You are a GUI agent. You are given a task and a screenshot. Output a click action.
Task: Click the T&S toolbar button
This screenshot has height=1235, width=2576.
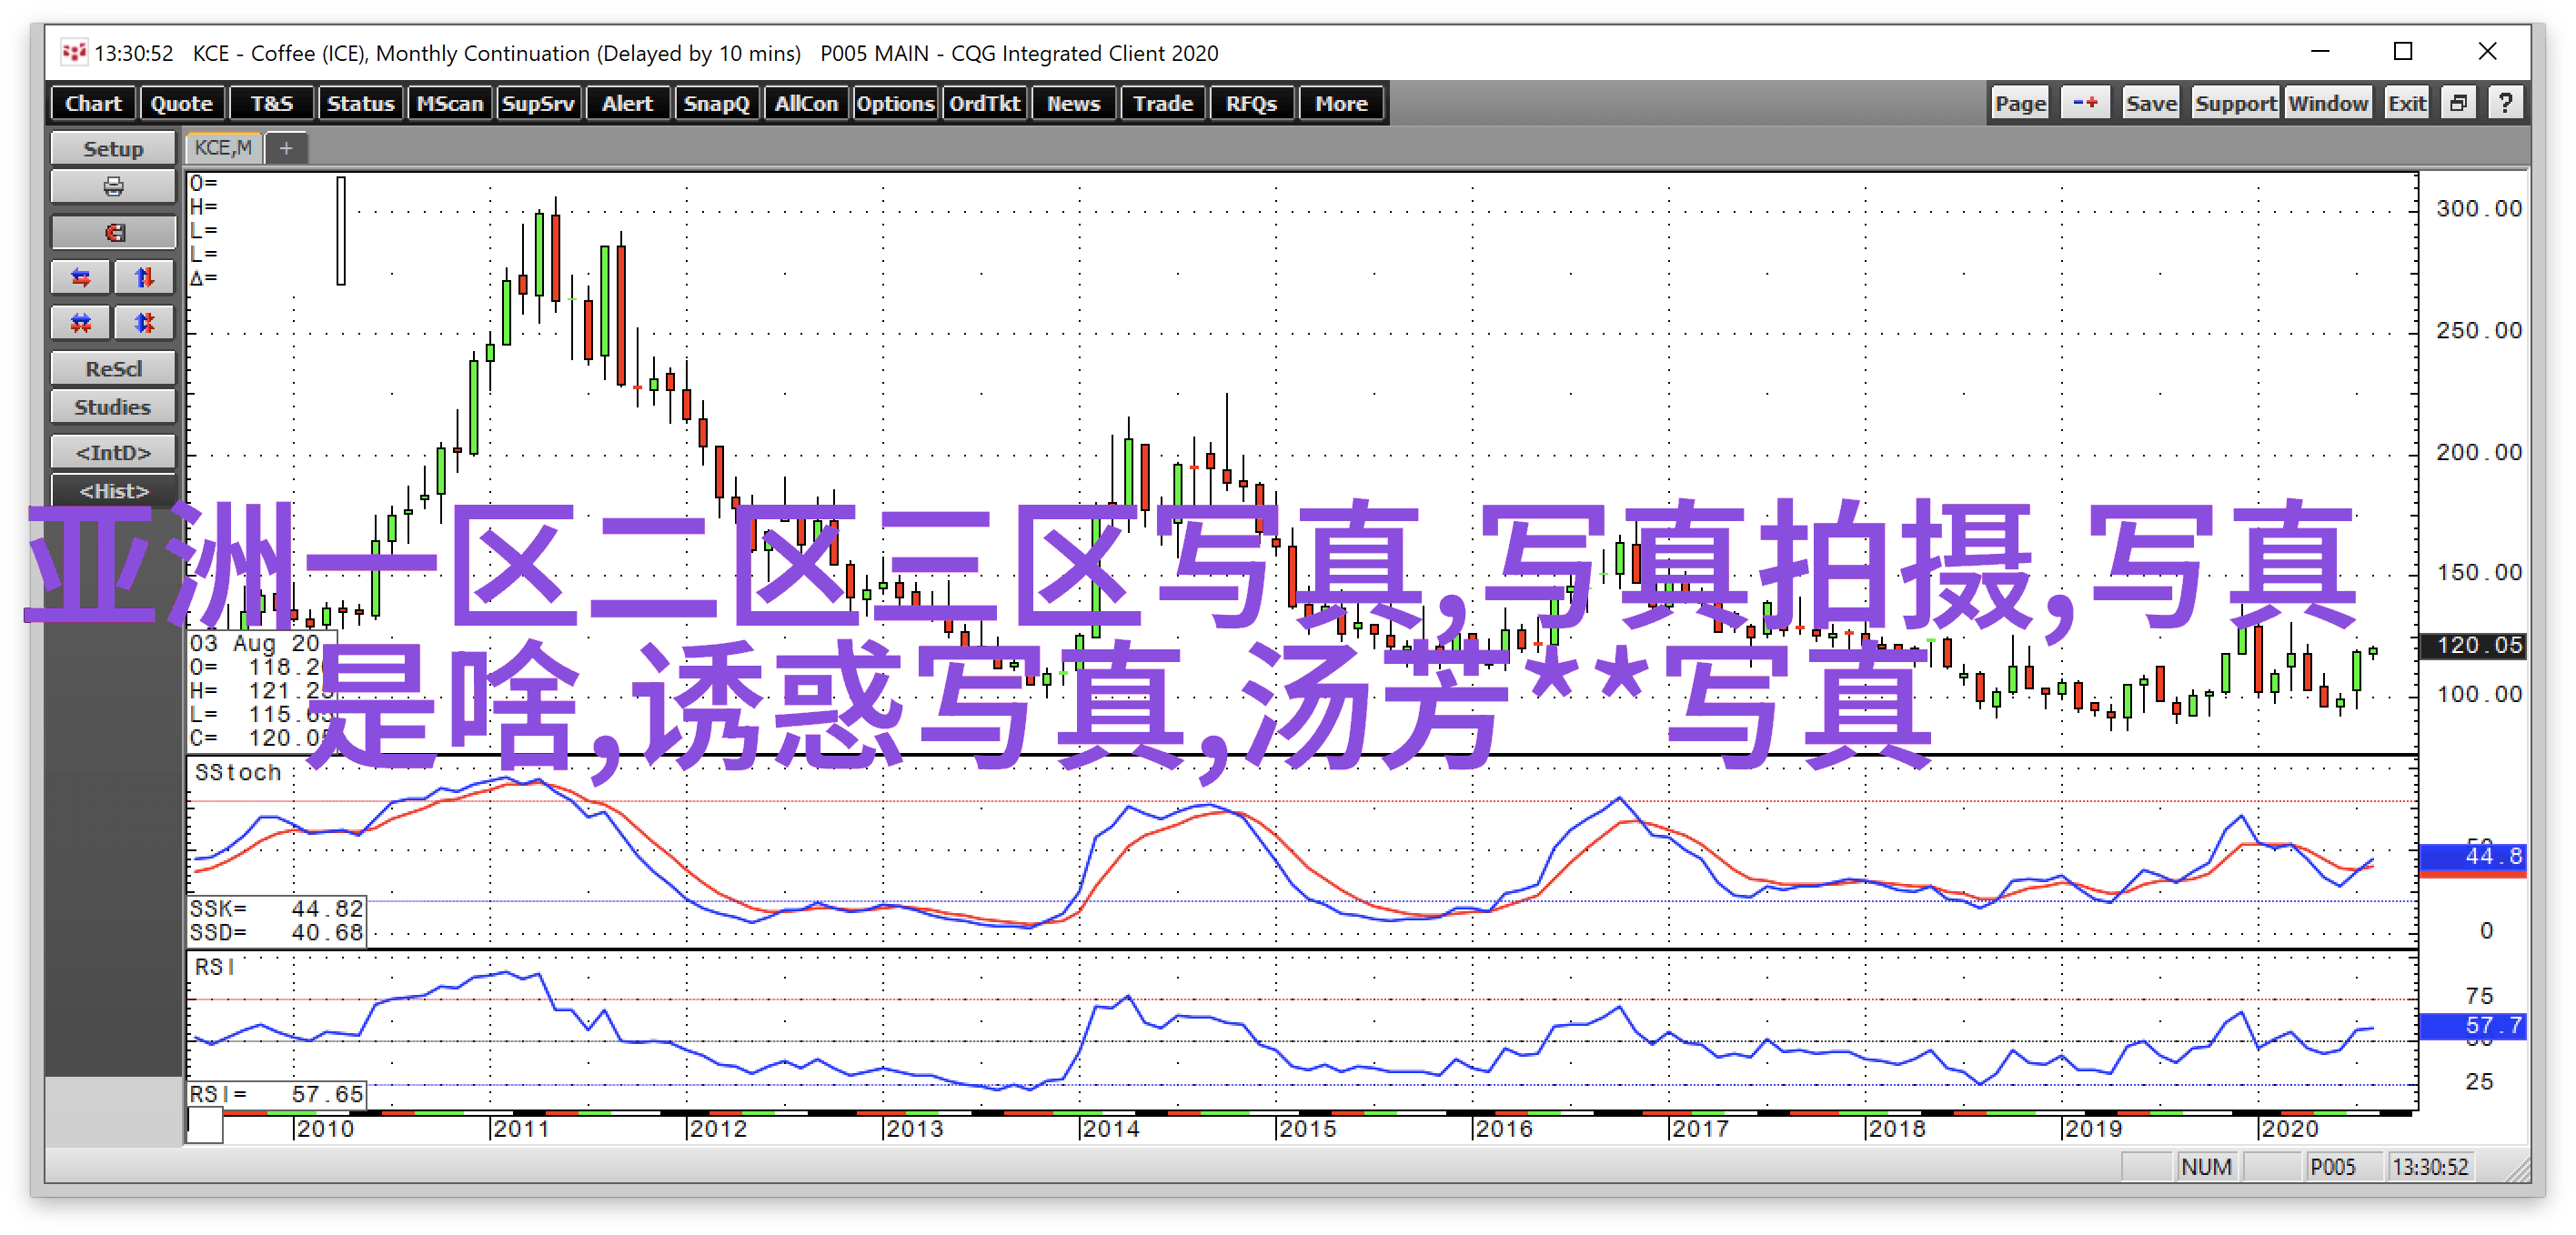click(x=272, y=103)
